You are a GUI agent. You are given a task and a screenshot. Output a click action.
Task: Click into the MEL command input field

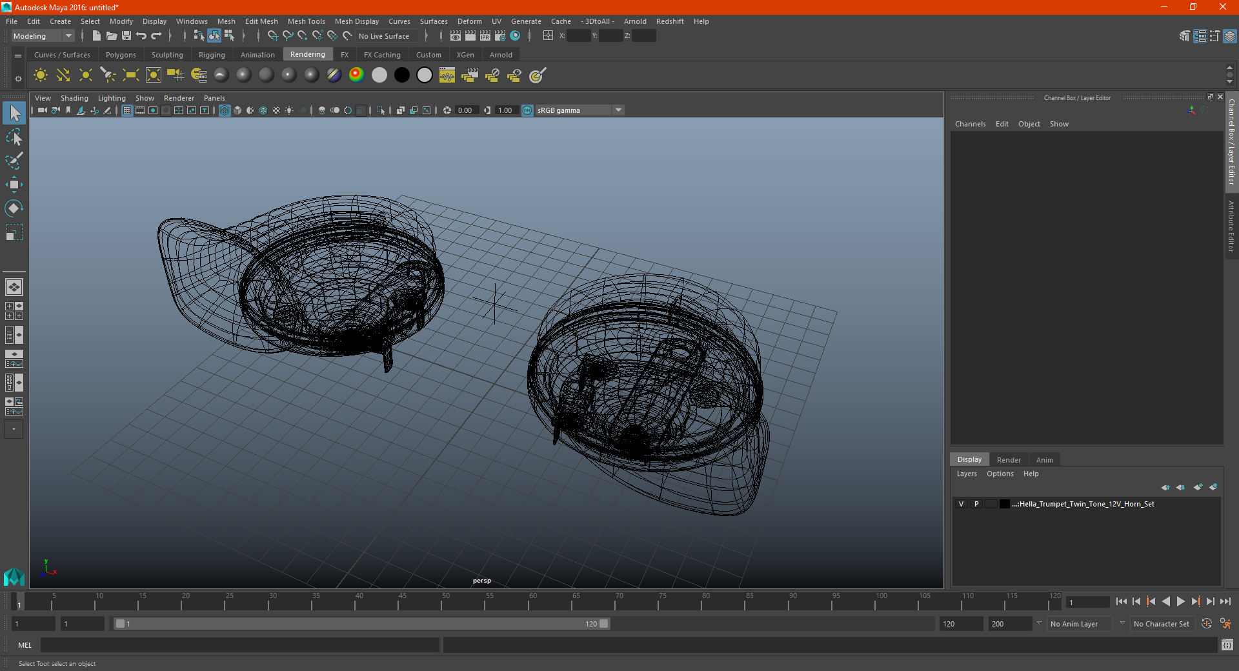[x=239, y=645]
